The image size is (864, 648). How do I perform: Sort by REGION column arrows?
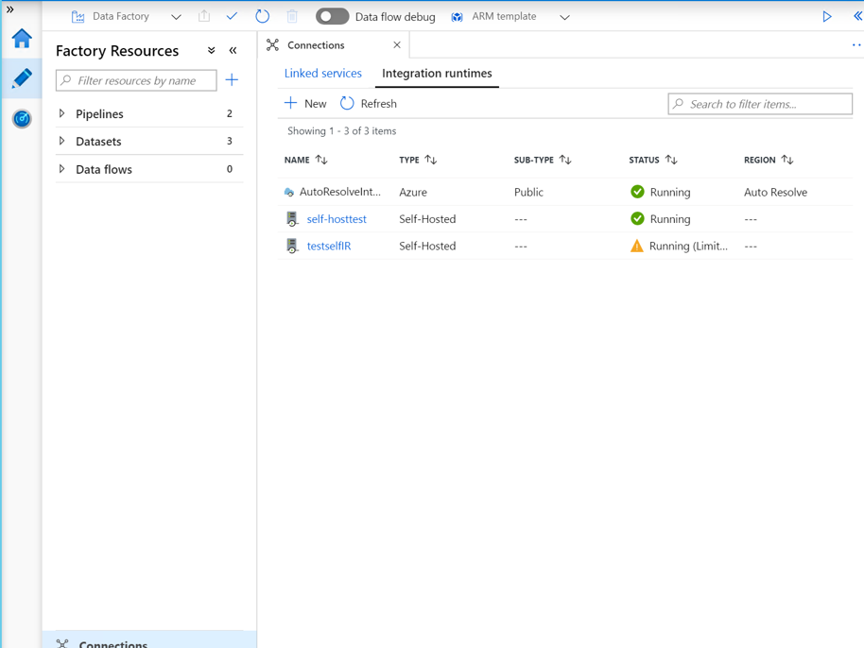coord(787,160)
